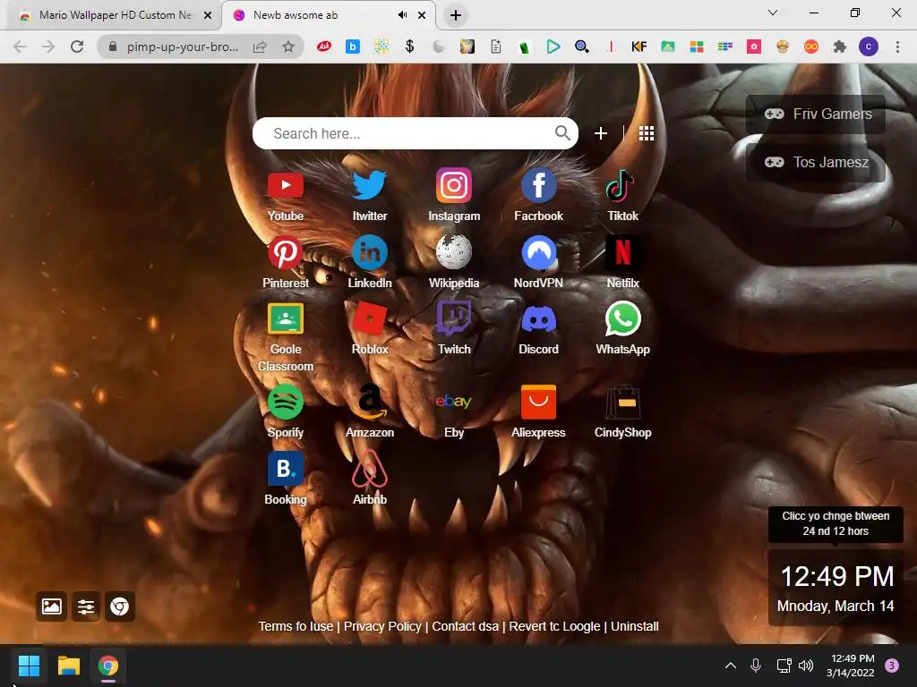Click the Pinterest shortcut icon
This screenshot has height=687, width=917.
(x=286, y=252)
